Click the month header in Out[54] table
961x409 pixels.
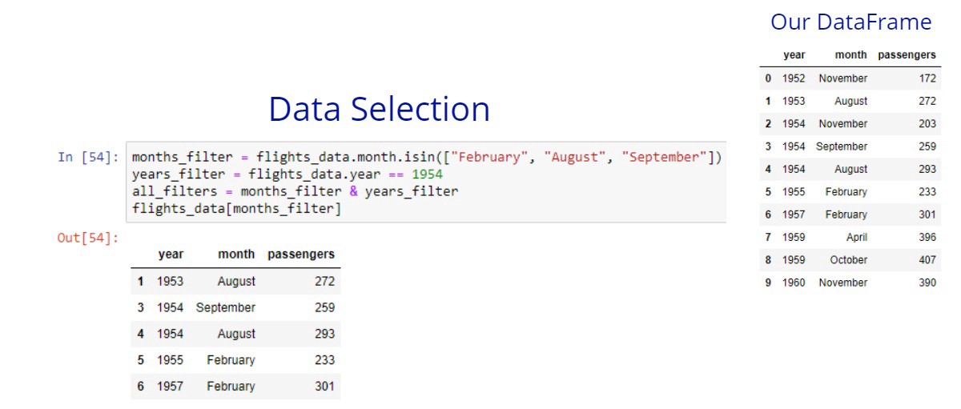tap(236, 255)
